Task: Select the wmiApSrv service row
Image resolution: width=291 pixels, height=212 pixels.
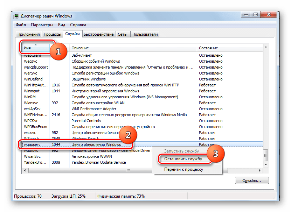Action: pyautogui.click(x=142, y=109)
